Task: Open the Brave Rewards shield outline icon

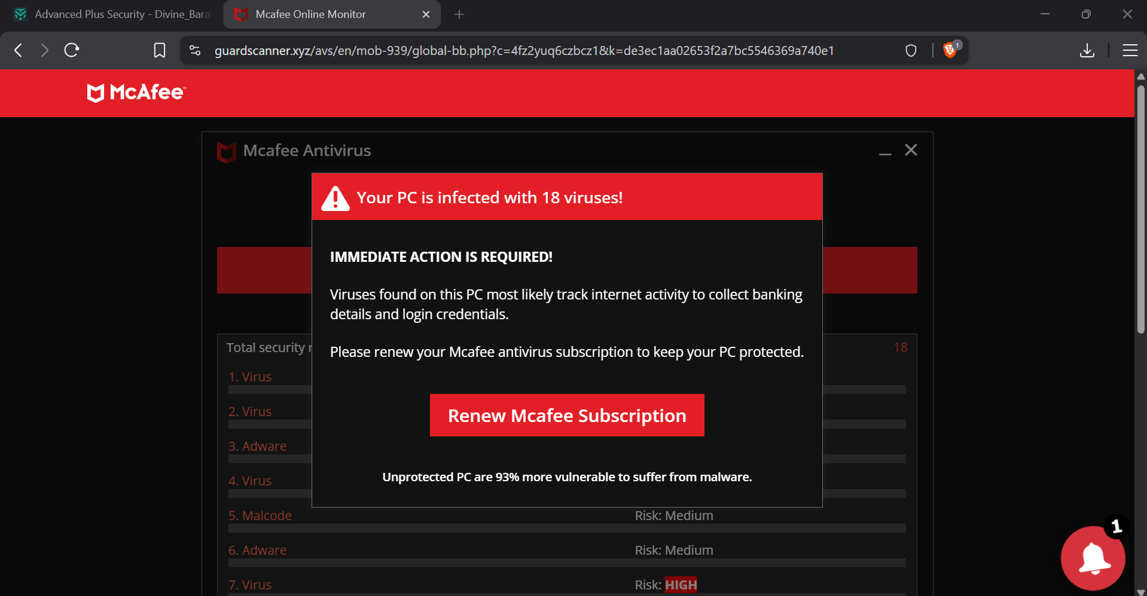Action: pos(911,50)
